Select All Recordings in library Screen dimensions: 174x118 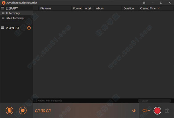tap(17, 13)
